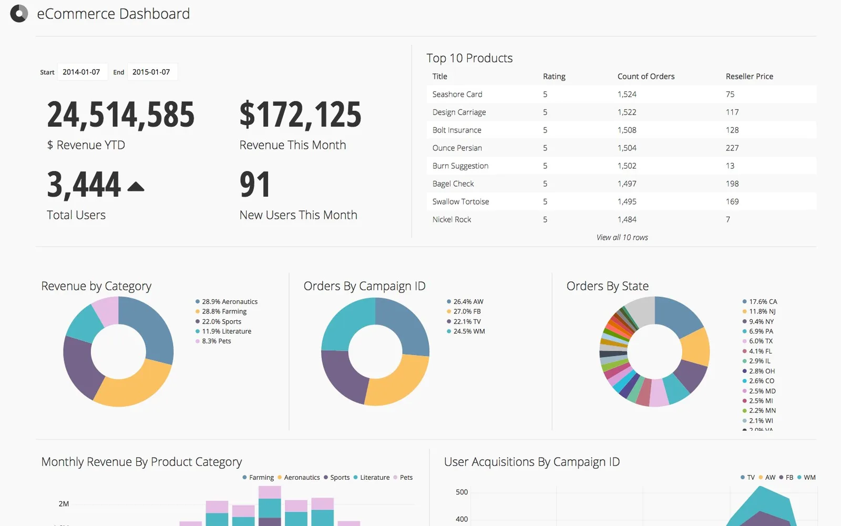841x526 pixels.
Task: Toggle the 2.2% MN state legend entry
Action: [x=759, y=410]
